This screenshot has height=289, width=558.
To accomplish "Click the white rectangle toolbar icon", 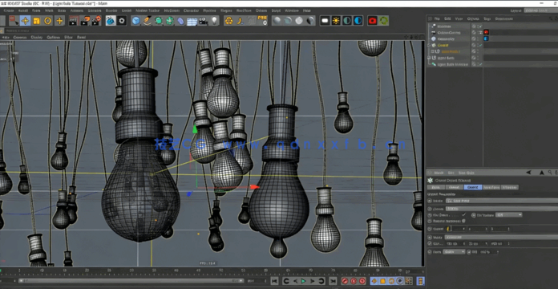I will (x=325, y=21).
